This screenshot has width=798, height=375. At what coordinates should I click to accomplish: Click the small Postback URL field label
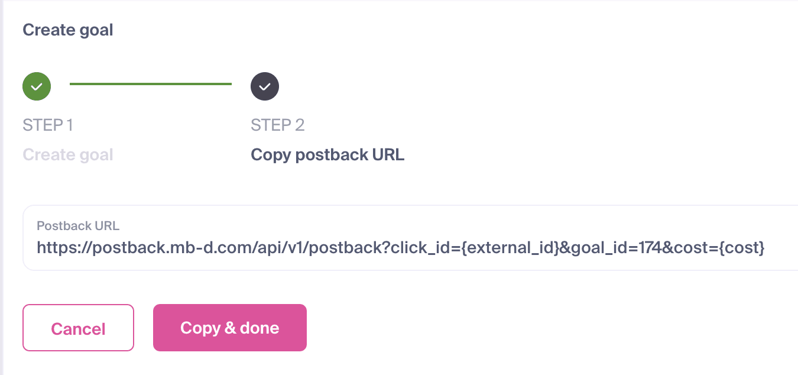[x=78, y=226]
